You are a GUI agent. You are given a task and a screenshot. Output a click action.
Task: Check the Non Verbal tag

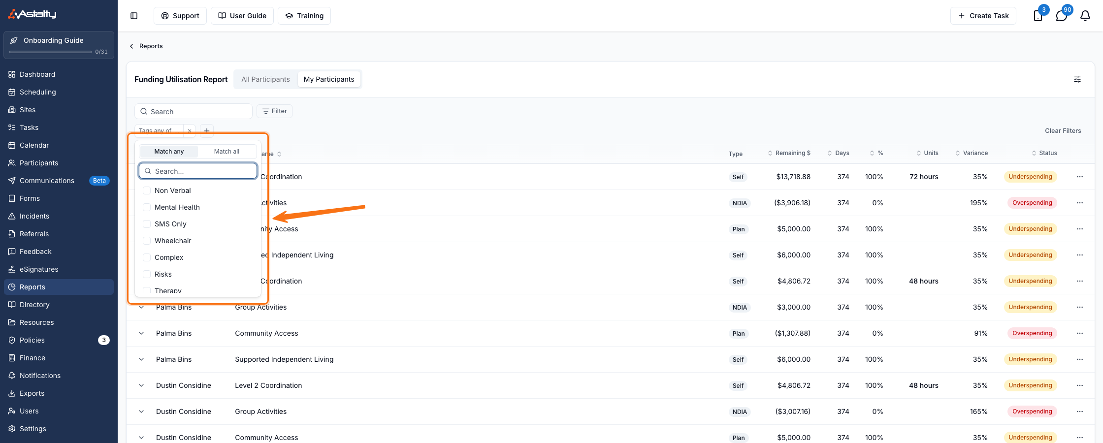[147, 190]
